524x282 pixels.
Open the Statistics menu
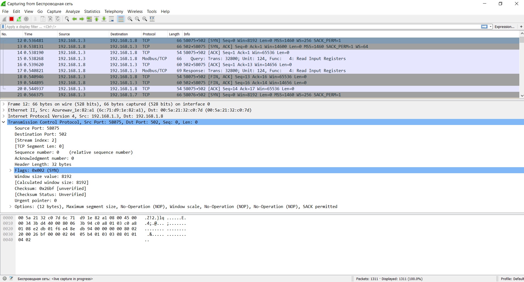pos(92,12)
